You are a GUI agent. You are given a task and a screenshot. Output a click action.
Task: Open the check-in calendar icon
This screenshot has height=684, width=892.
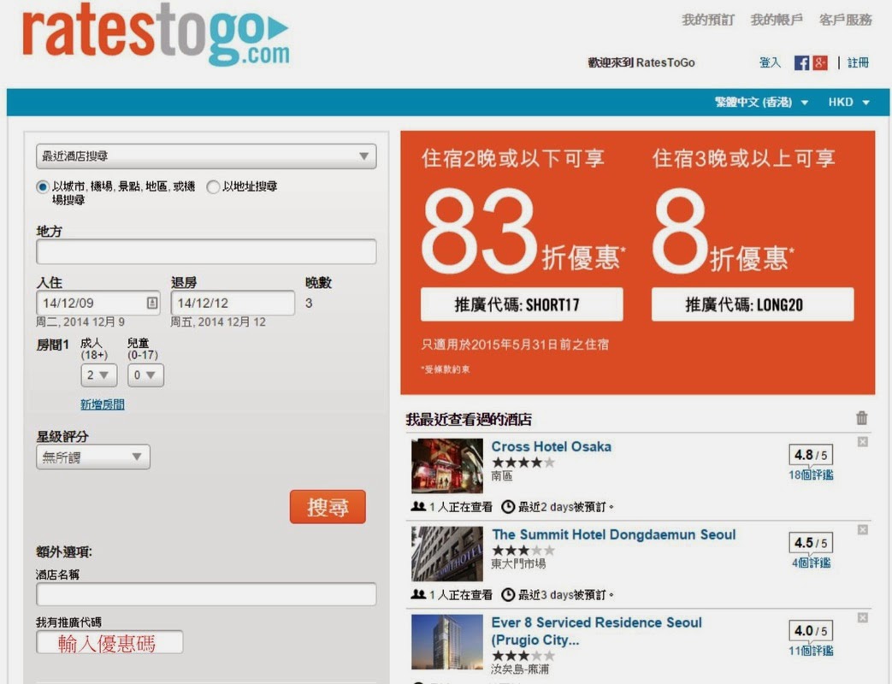[x=152, y=303]
